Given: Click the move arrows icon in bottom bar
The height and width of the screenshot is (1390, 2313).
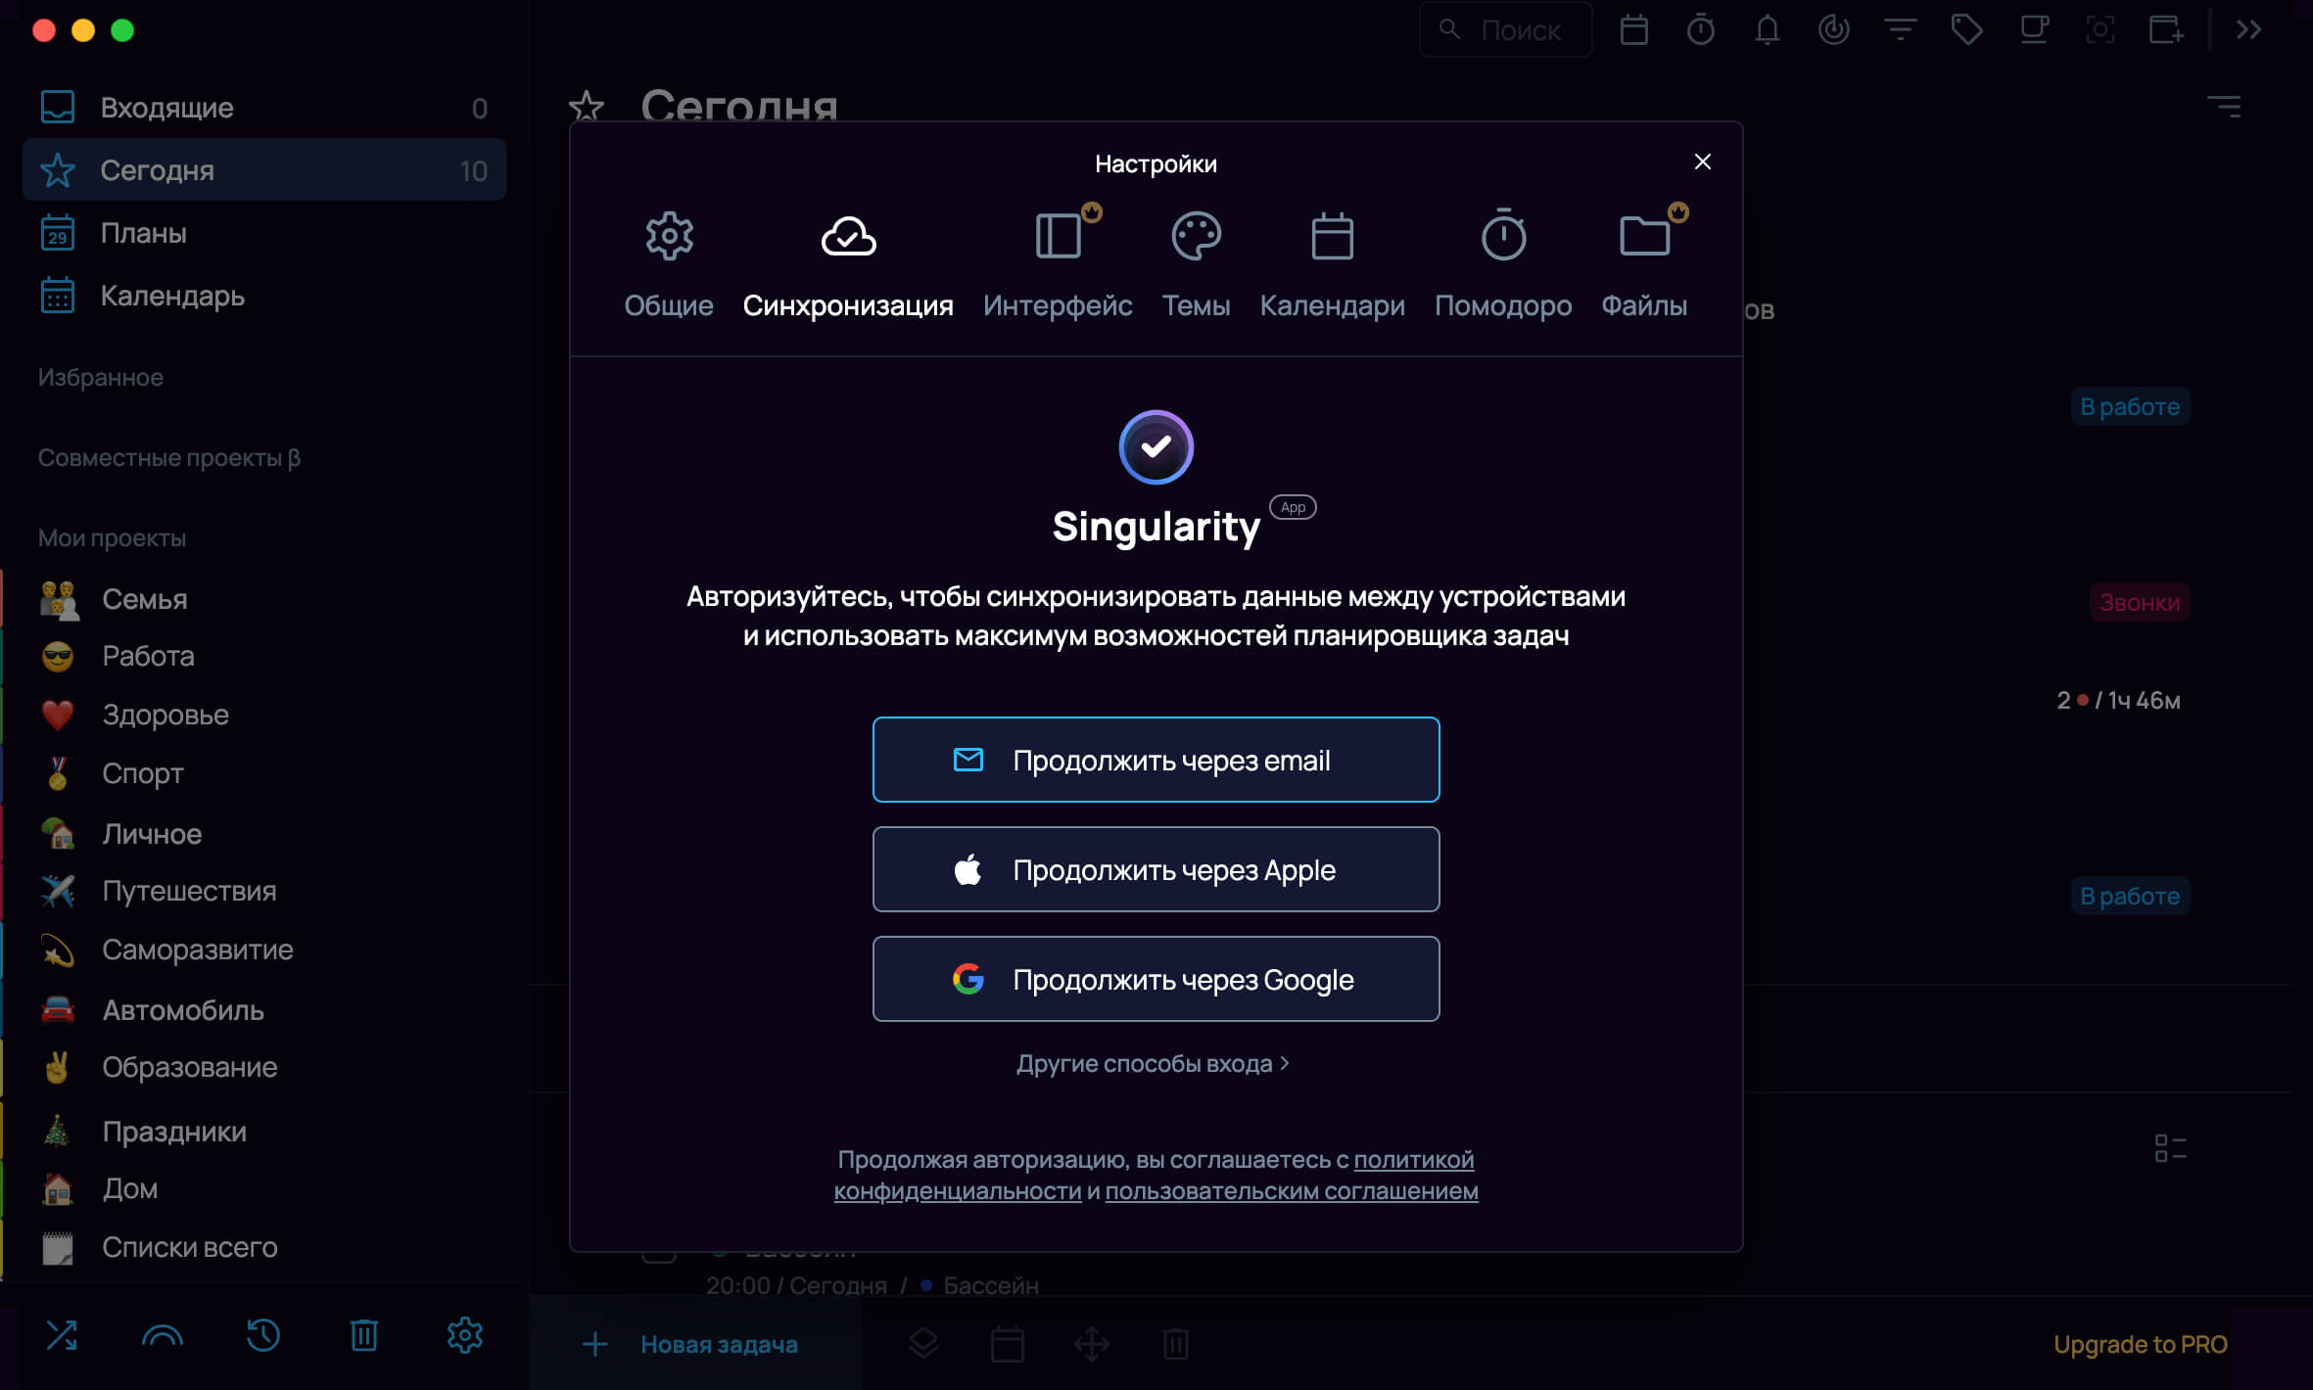Looking at the screenshot, I should (1091, 1344).
